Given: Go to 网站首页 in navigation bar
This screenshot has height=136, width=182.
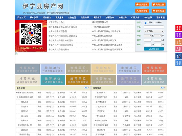Looking at the screenshot, I should pyautogui.click(x=21, y=18).
